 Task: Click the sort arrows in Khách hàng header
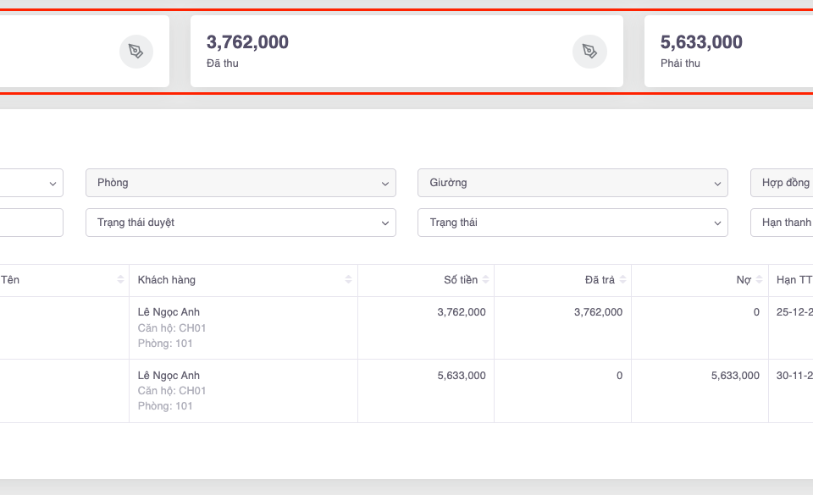pyautogui.click(x=348, y=280)
